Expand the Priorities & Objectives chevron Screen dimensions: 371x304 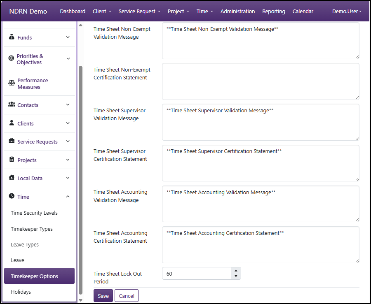tap(68, 58)
